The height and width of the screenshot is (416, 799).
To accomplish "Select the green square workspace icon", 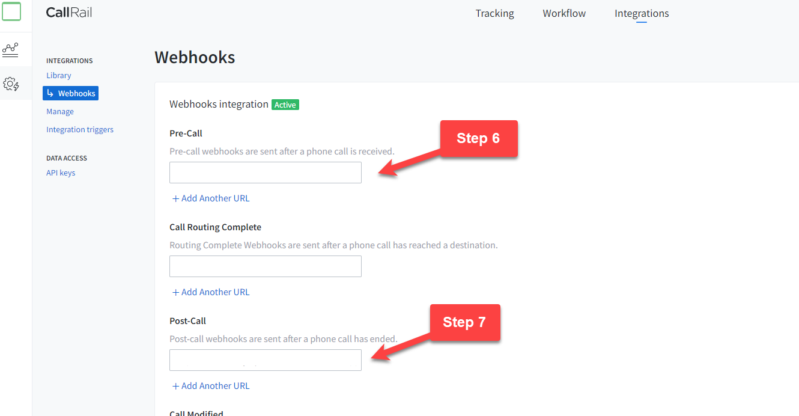I will click(x=11, y=11).
